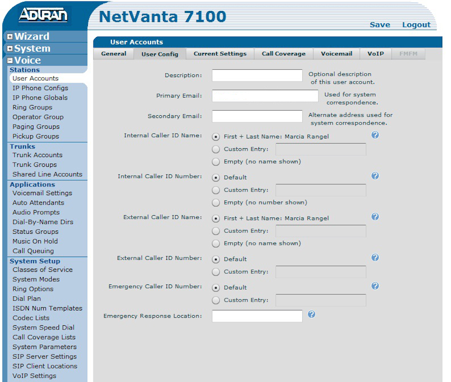Click the Save link

tap(380, 25)
